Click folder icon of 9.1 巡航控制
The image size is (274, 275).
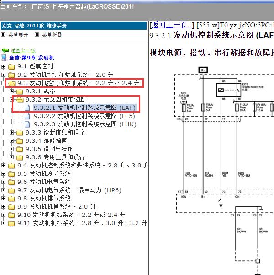pyautogui.click(x=11, y=67)
